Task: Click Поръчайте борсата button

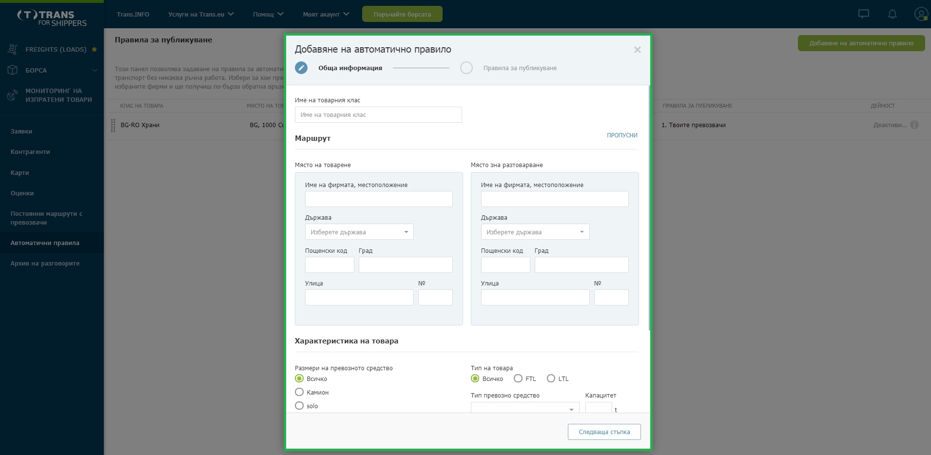Action: click(402, 14)
